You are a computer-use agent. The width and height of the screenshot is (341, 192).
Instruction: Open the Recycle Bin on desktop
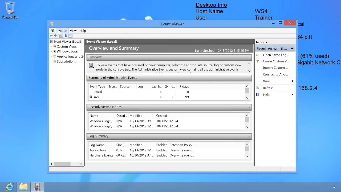(10, 10)
